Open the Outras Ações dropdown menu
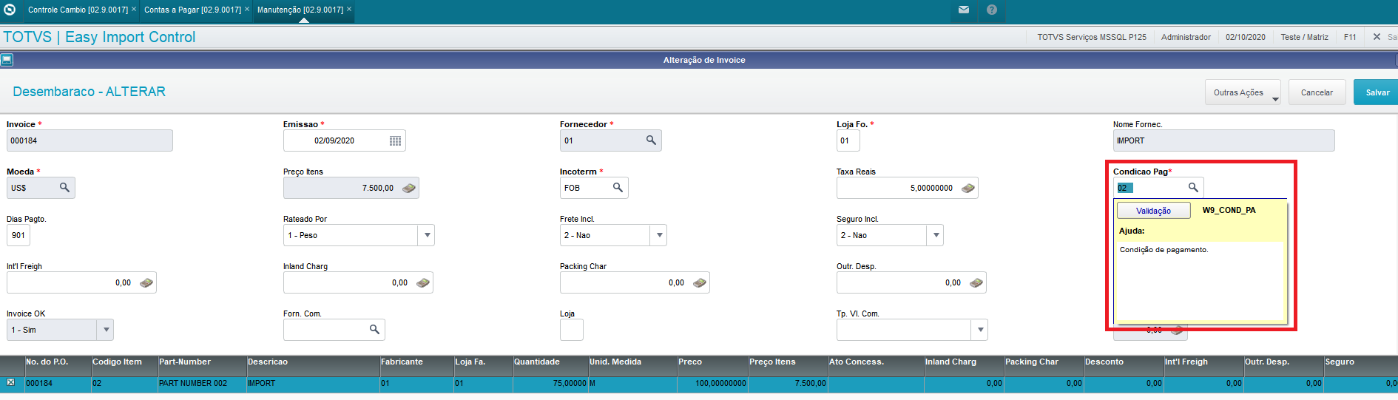The height and width of the screenshot is (400, 1398). click(x=1243, y=92)
